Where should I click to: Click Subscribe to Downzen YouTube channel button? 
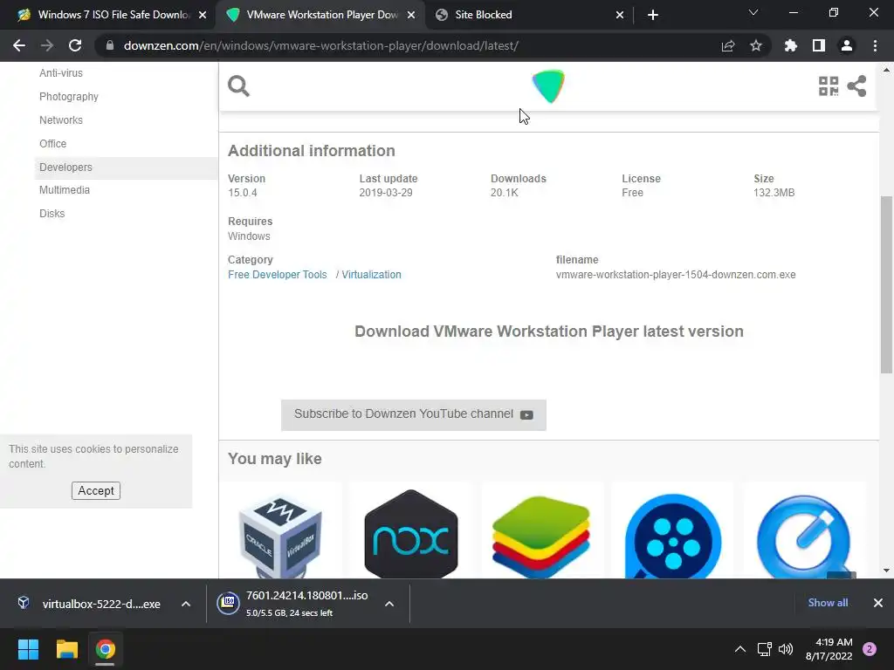(x=413, y=414)
